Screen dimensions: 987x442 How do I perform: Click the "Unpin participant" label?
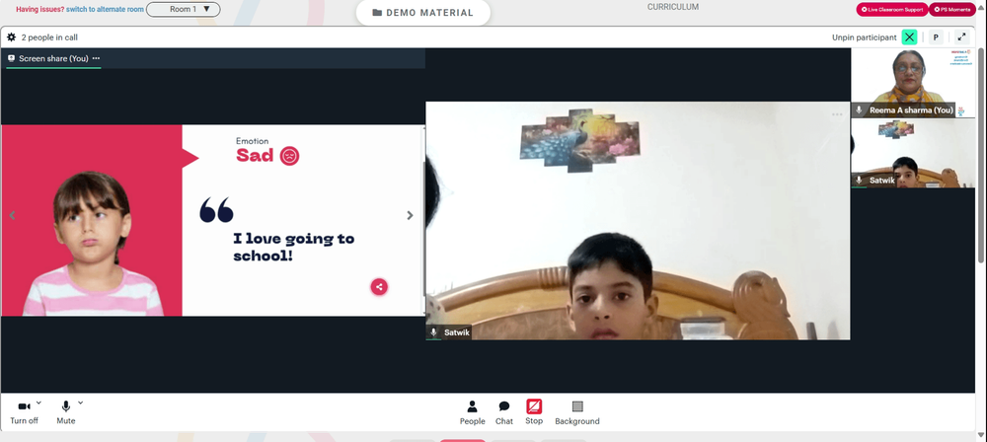865,37
